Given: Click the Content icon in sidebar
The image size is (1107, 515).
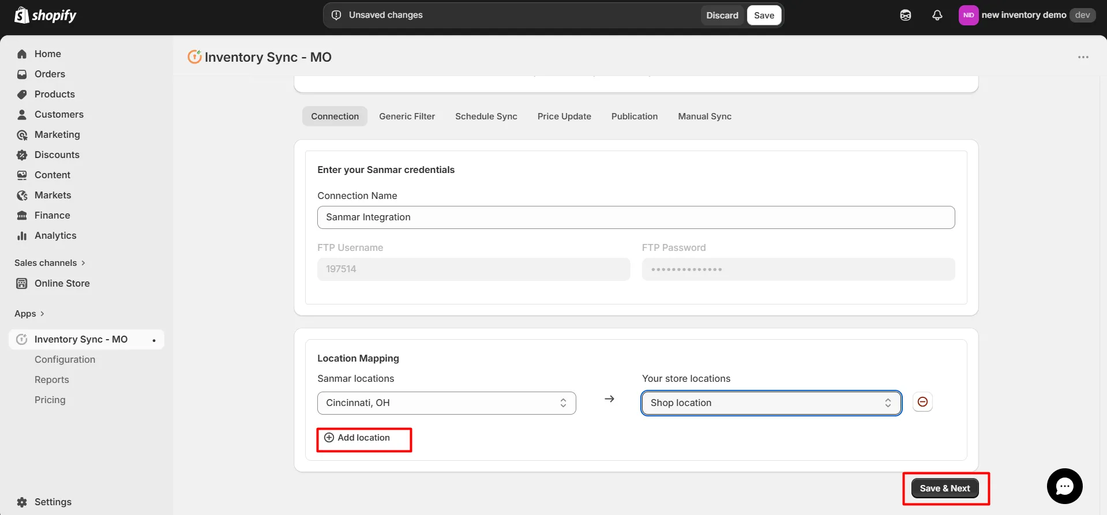Looking at the screenshot, I should [22, 175].
